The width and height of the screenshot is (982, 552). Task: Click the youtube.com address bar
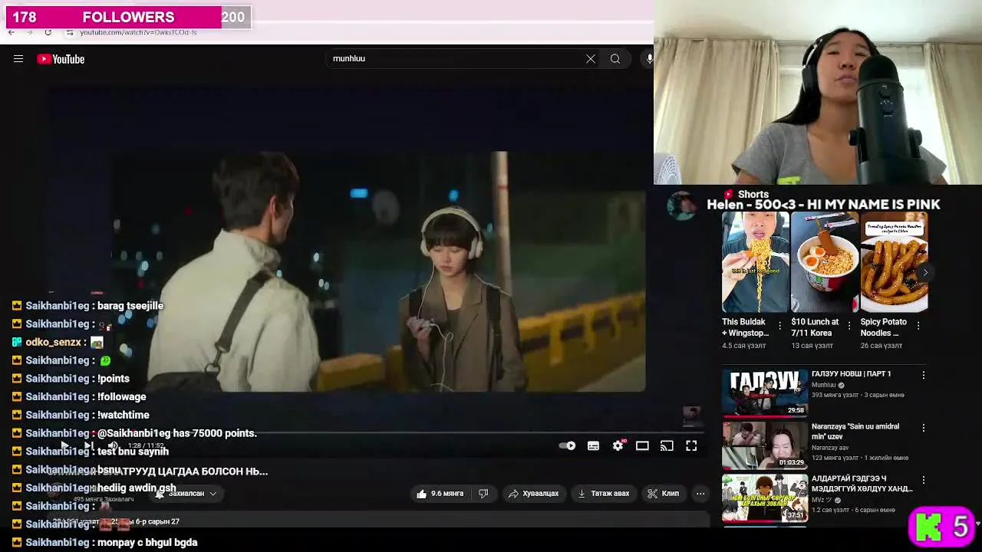point(138,32)
